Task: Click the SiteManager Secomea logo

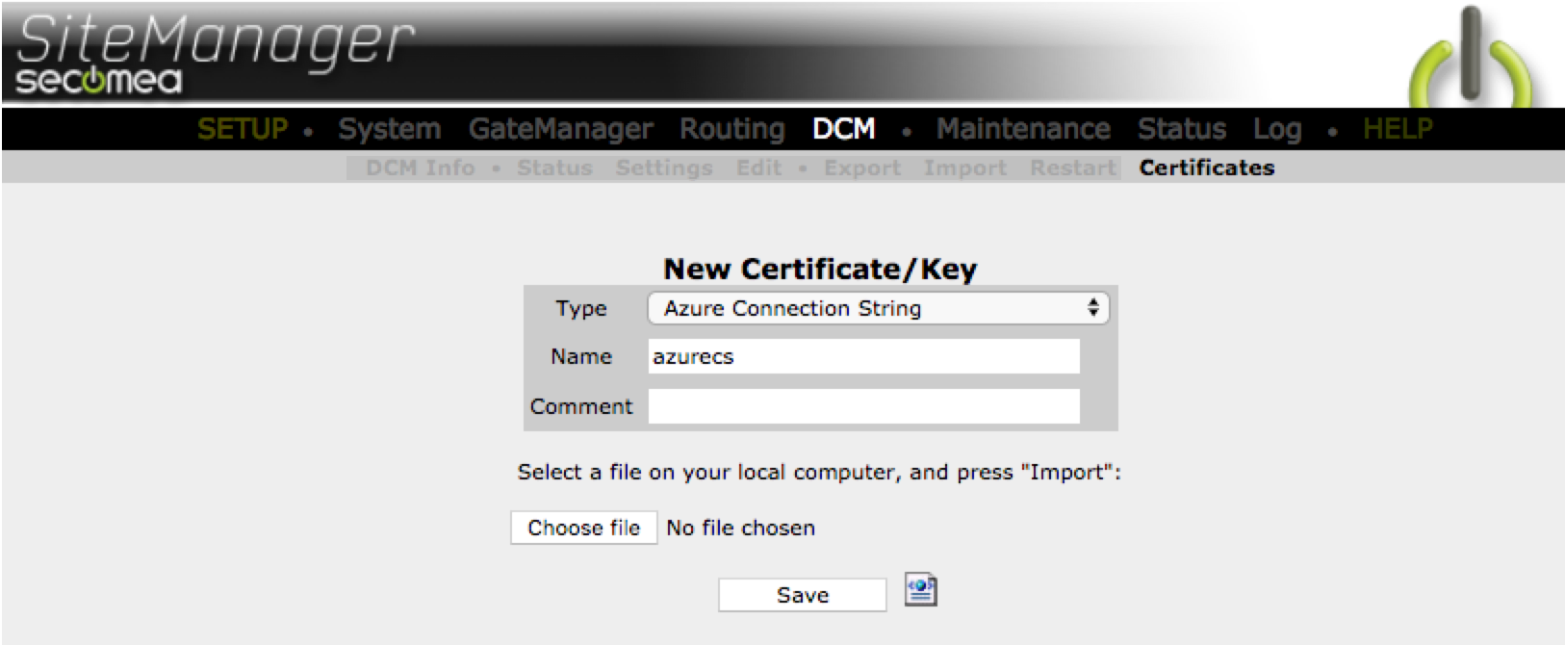Action: click(215, 54)
